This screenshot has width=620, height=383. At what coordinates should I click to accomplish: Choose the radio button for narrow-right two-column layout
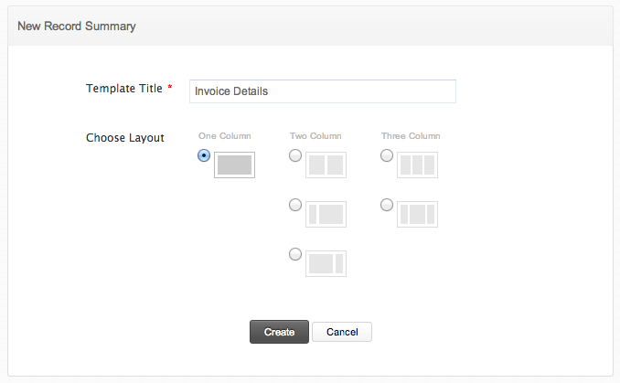point(294,254)
